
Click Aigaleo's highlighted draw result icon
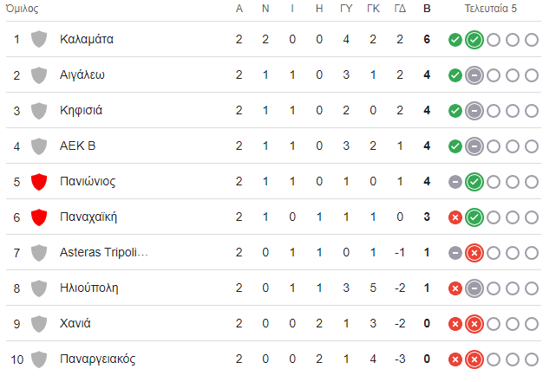click(x=474, y=74)
